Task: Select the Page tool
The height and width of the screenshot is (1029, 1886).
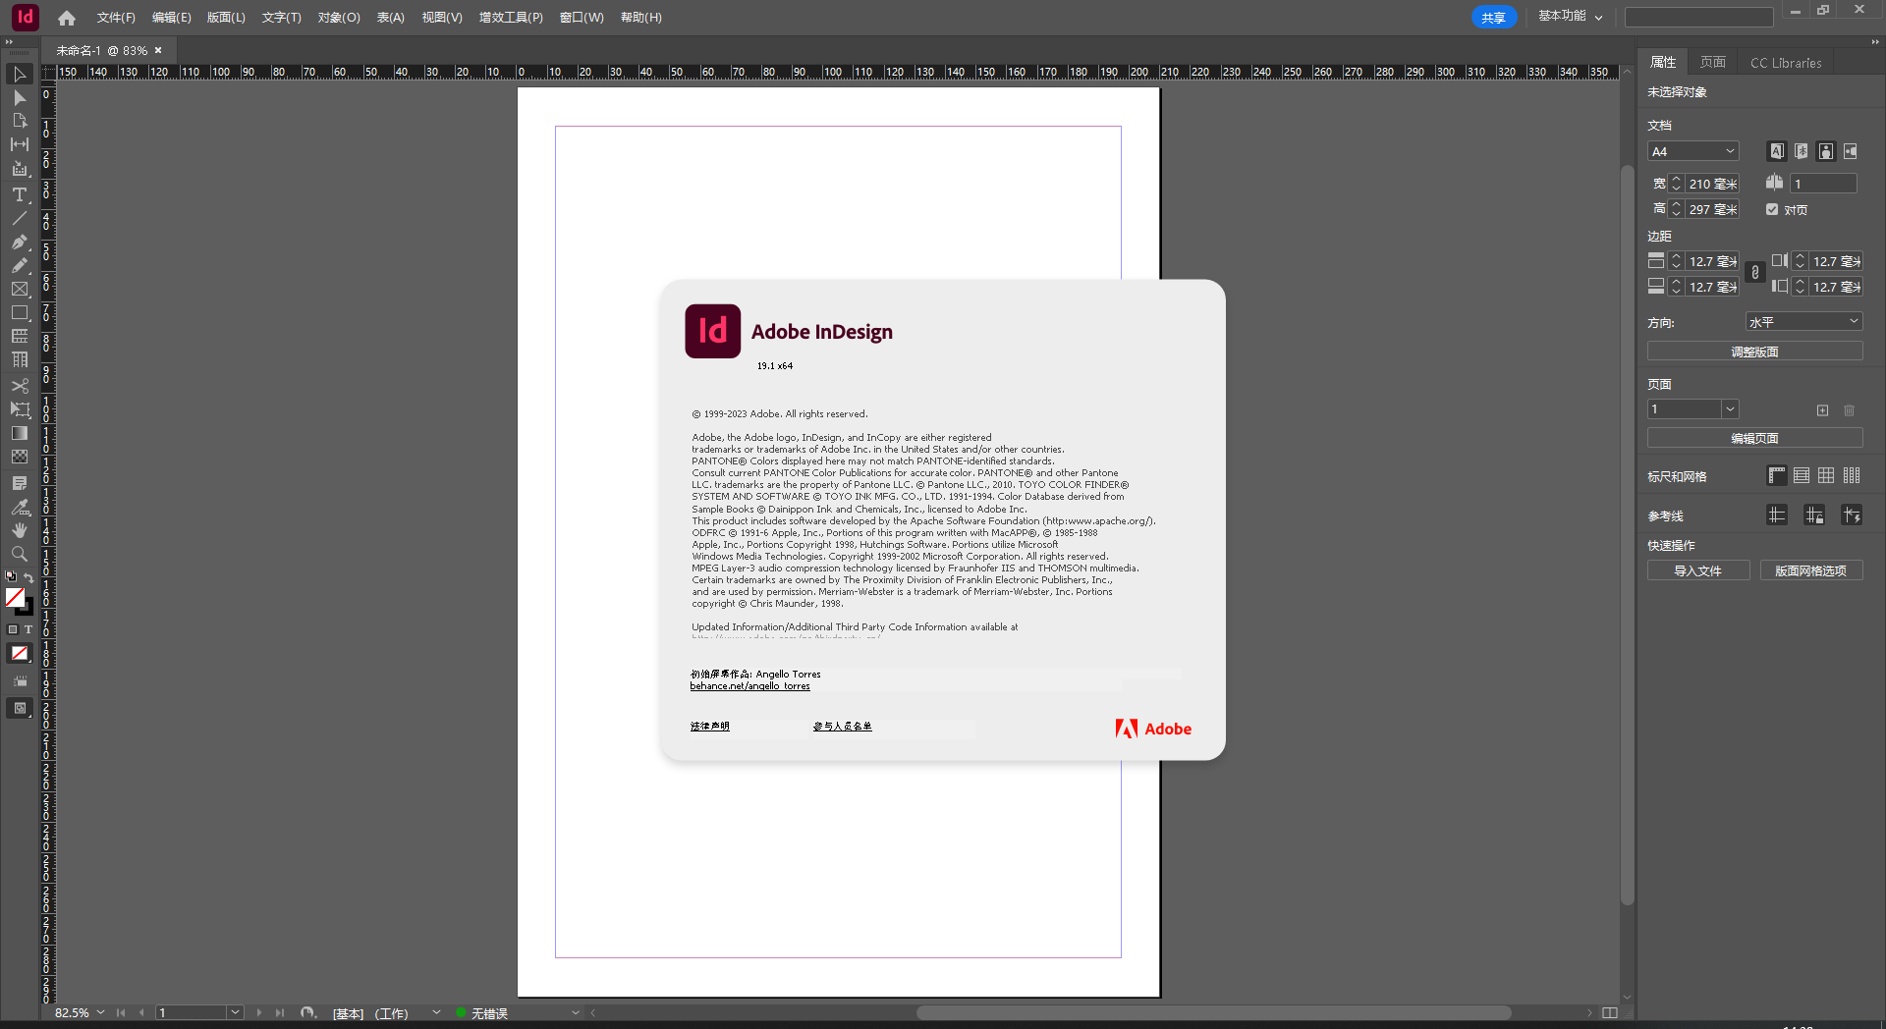Action: (x=19, y=121)
